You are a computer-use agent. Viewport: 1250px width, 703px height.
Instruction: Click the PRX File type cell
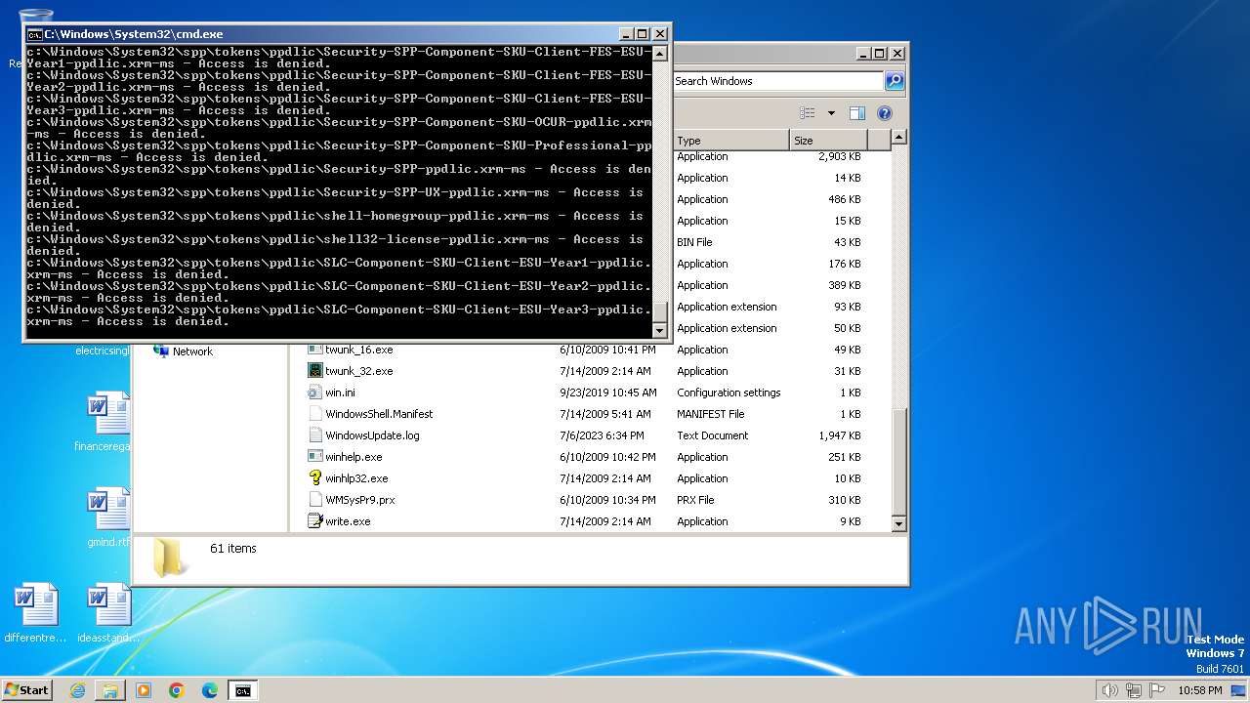point(695,500)
